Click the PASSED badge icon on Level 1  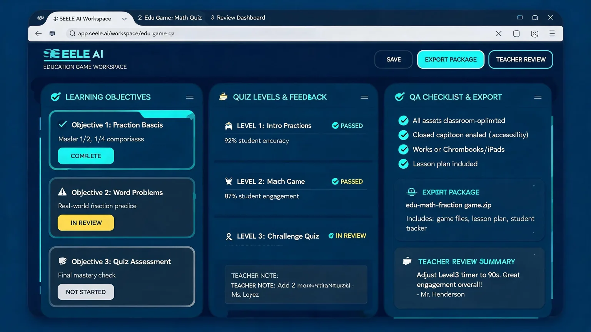(335, 126)
